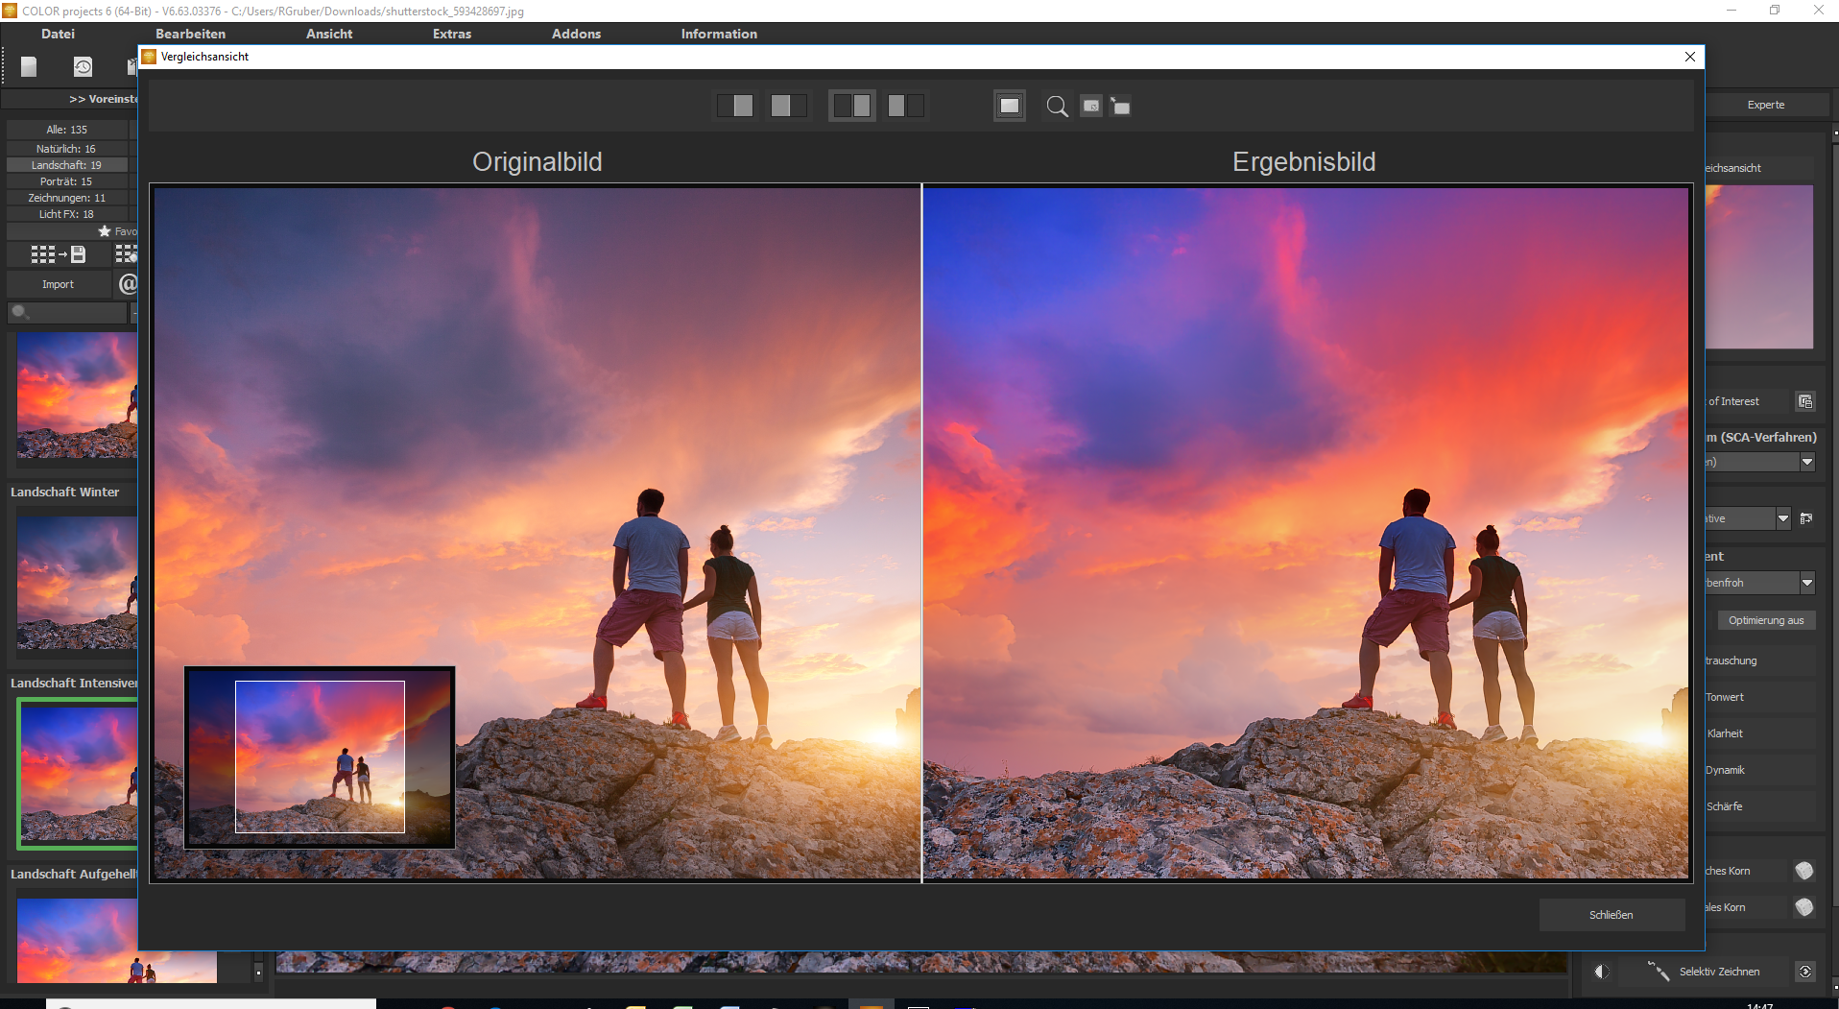Open the Addons menu
Image resolution: width=1839 pixels, height=1009 pixels.
pyautogui.click(x=576, y=34)
